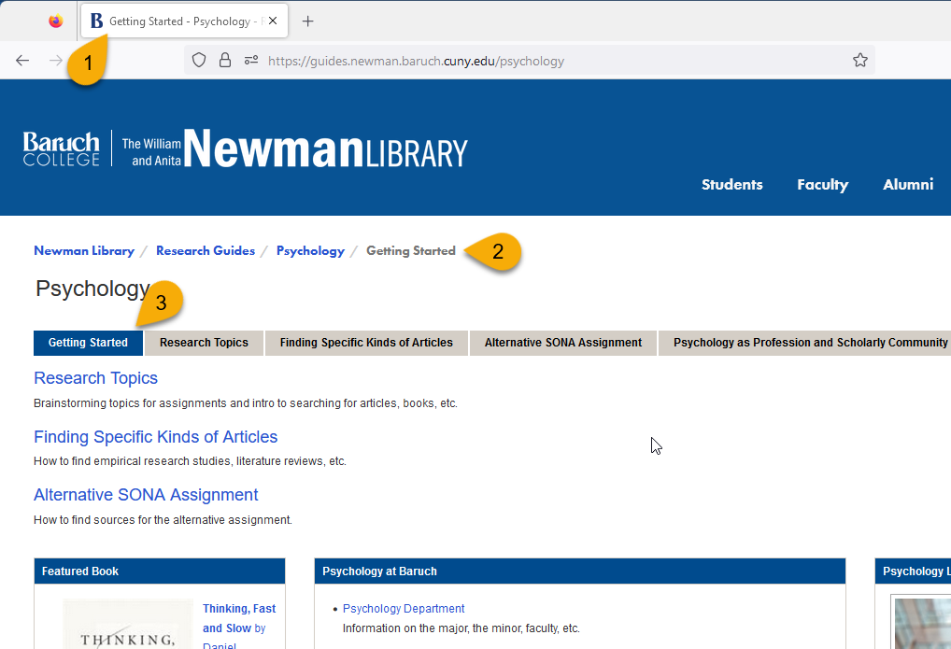951x649 pixels.
Task: Go forward using the forward arrow
Action: pyautogui.click(x=56, y=60)
